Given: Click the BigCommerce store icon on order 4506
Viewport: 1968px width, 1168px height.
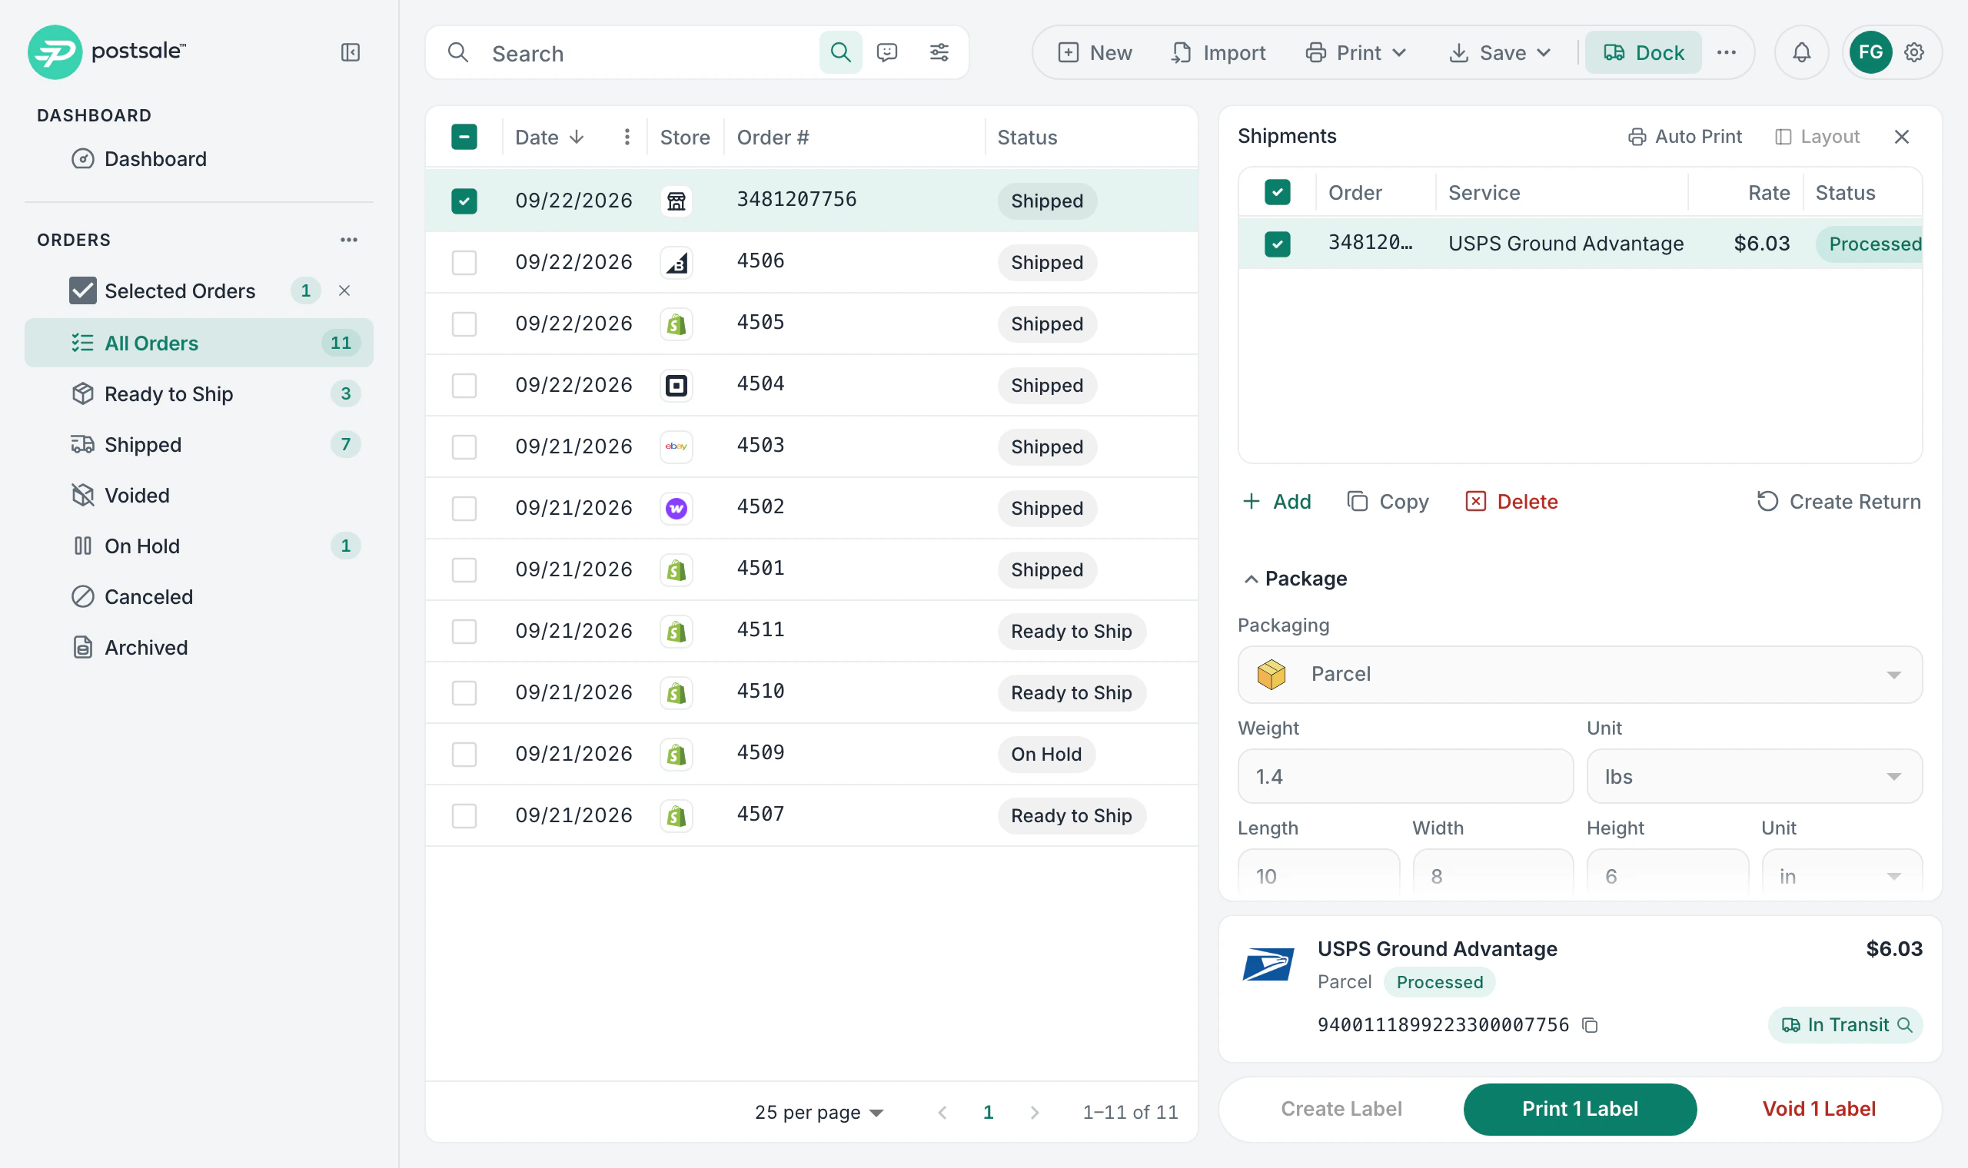Looking at the screenshot, I should [676, 263].
